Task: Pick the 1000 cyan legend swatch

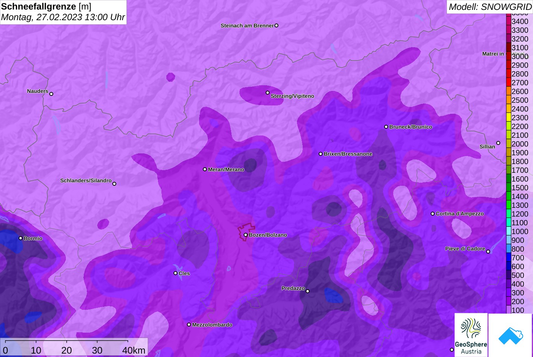Action: (x=508, y=231)
